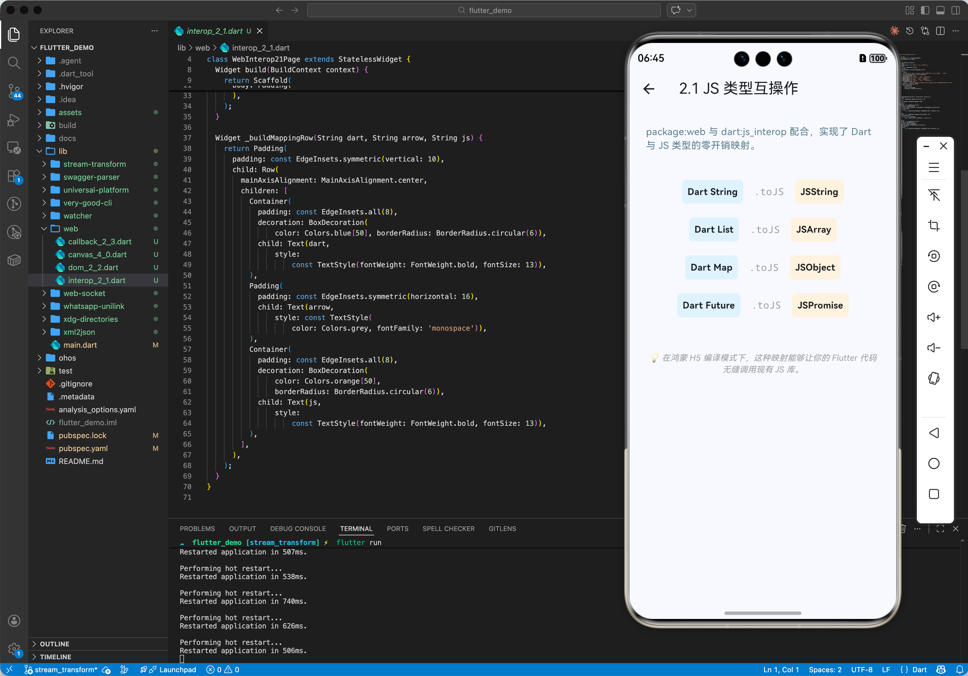Toggle bottom panel layout button

point(940,10)
